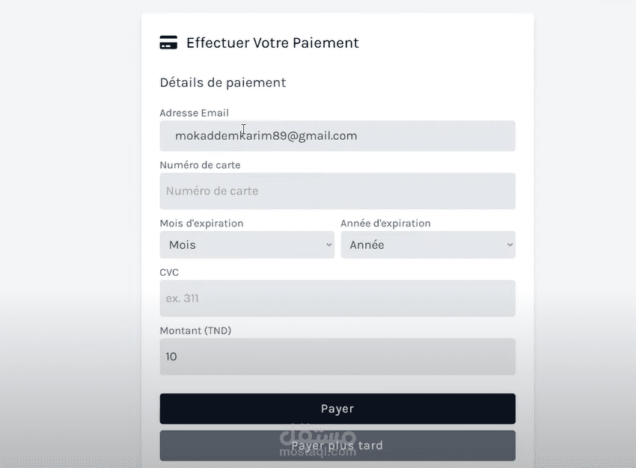Click the Effectuer Votre Paiement title
636x468 pixels.
pos(272,43)
